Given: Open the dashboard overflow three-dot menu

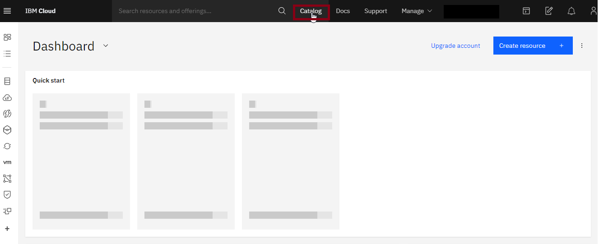Looking at the screenshot, I should (x=582, y=46).
